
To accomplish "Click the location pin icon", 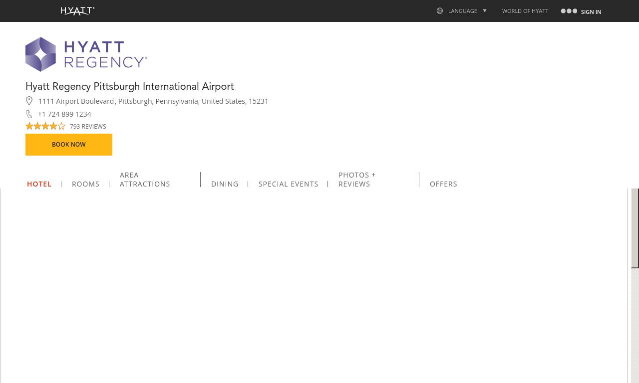I will tap(29, 101).
